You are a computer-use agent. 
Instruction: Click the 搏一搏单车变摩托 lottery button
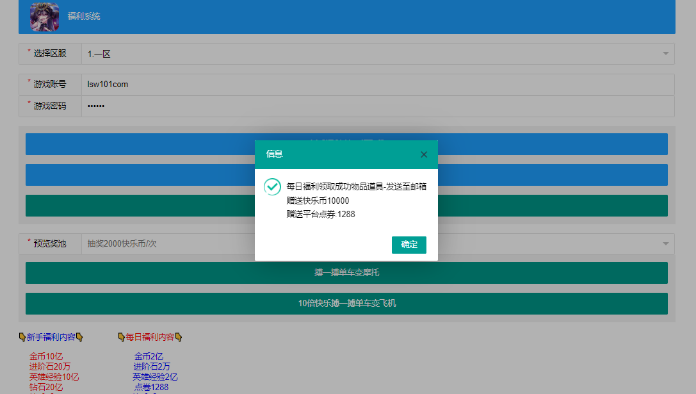tap(346, 272)
